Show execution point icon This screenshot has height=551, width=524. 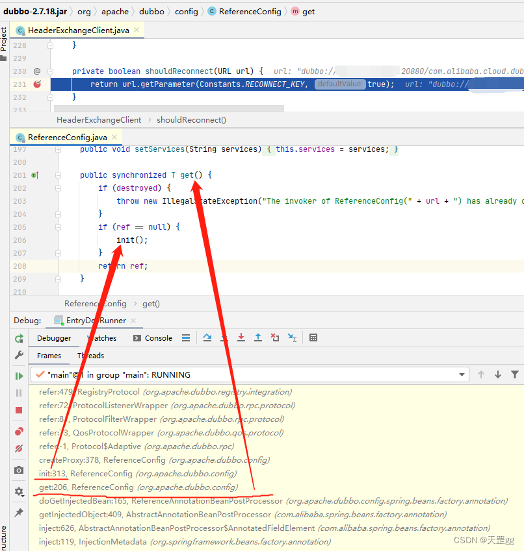186,337
